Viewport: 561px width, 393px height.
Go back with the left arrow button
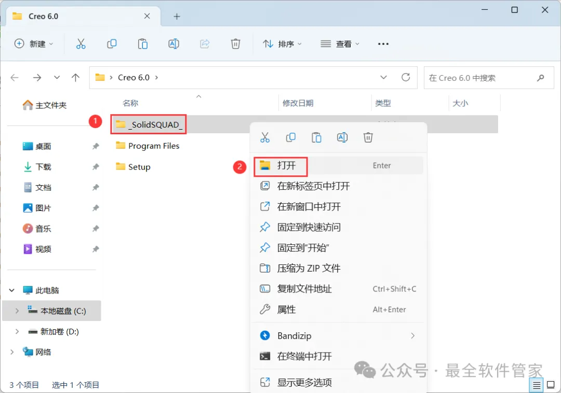[x=15, y=77]
